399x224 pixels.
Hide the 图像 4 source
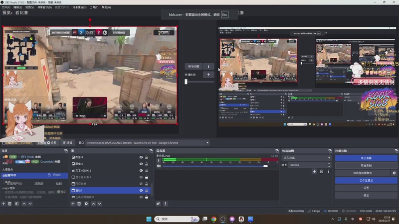[x=141, y=157]
